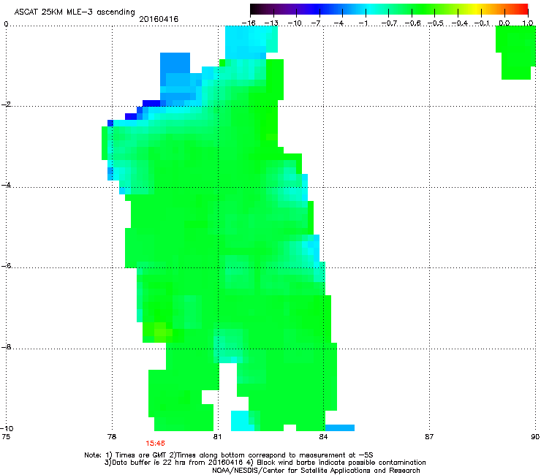The height and width of the screenshot is (475, 541).
Task: Click the 81 longitude axis label
Action: 217,437
